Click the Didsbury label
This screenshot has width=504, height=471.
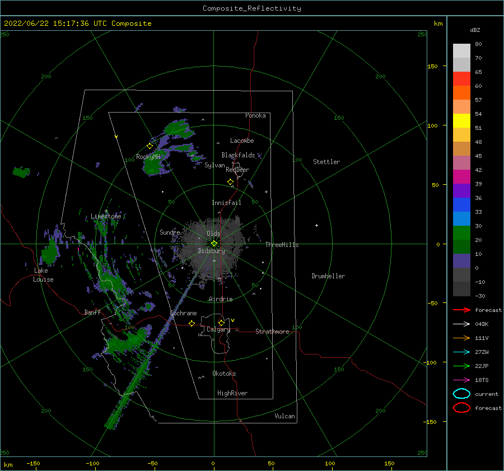212,251
